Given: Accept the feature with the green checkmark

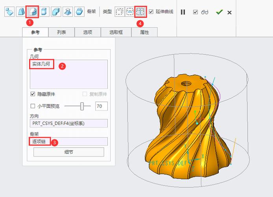Looking at the screenshot, I should (219, 12).
